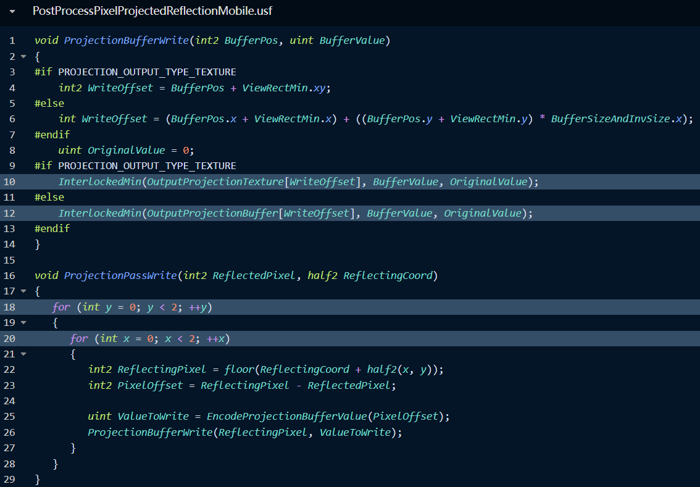The width and height of the screenshot is (700, 487).
Task: Click the #else directive on line 5
Action: [49, 104]
